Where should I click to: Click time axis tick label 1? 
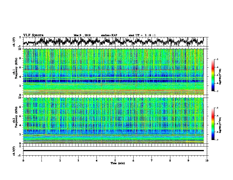click(x=41, y=161)
